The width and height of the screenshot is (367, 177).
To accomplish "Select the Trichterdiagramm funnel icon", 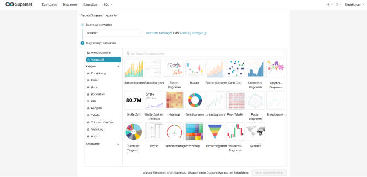I will pyautogui.click(x=215, y=132).
